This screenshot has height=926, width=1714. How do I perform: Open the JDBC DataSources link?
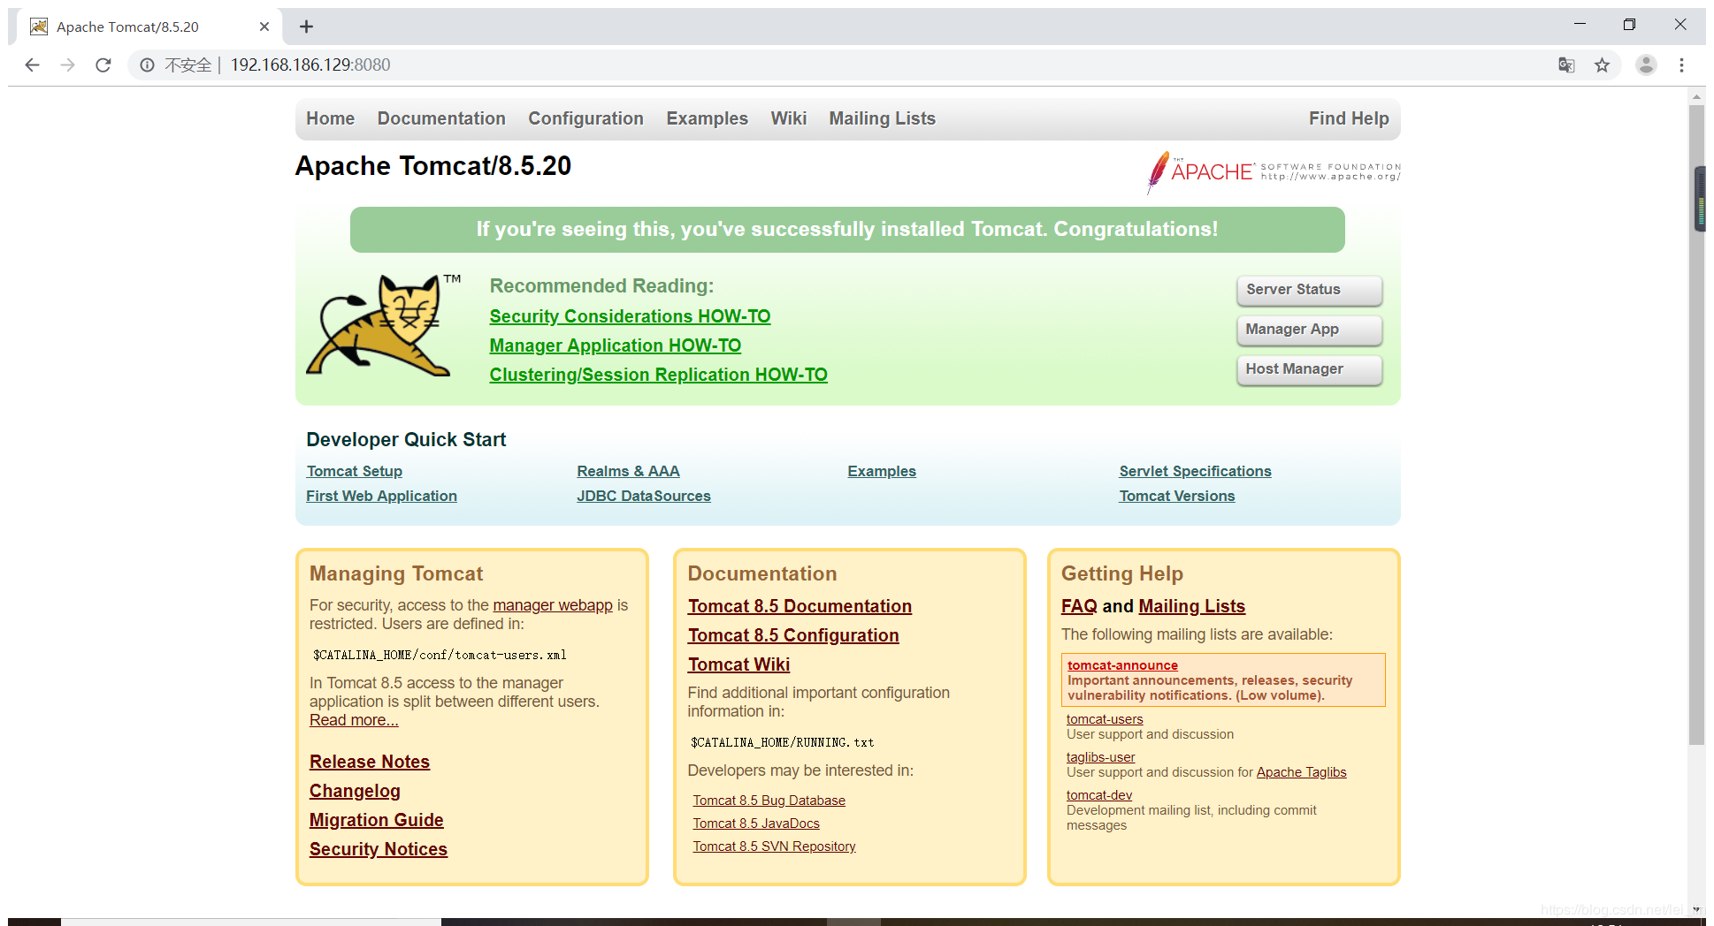(x=644, y=496)
